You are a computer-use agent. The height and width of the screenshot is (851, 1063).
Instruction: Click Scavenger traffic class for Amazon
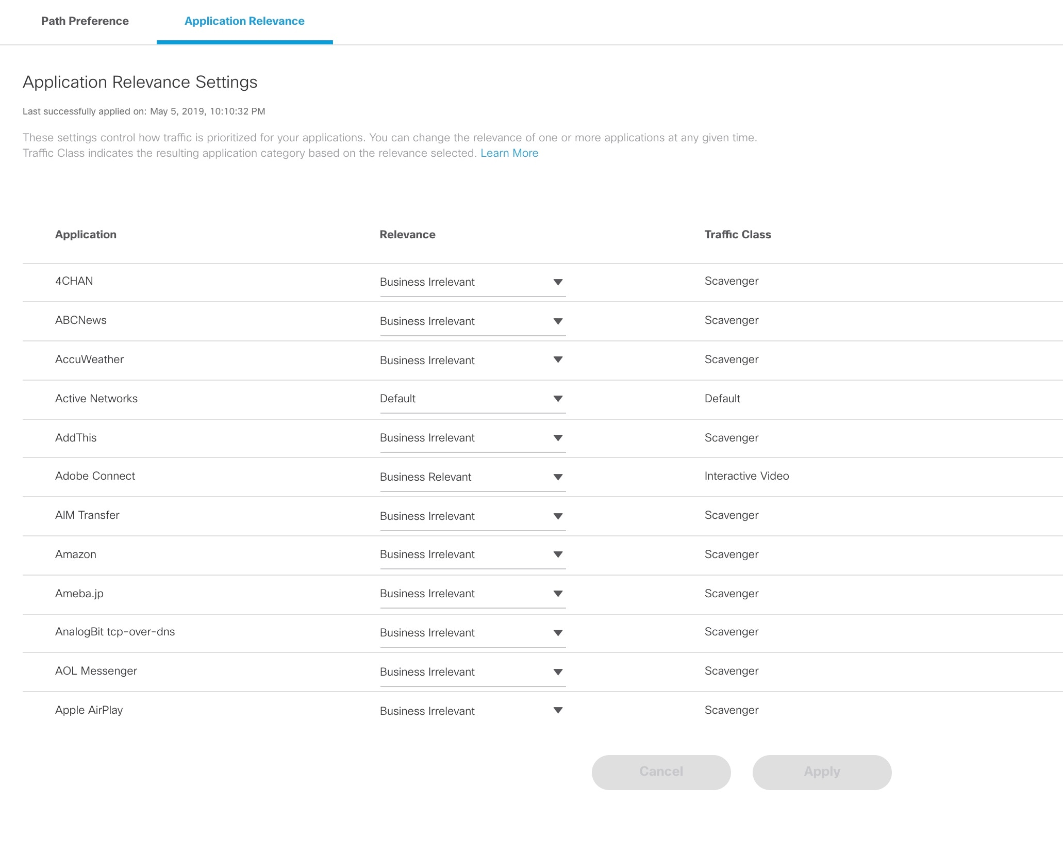click(x=732, y=554)
